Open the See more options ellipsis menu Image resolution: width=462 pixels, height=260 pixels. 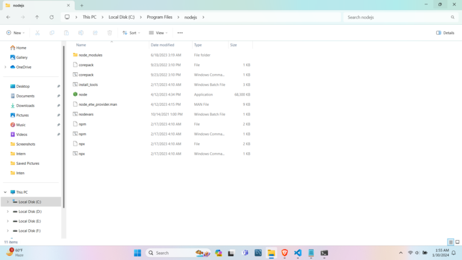click(x=180, y=32)
